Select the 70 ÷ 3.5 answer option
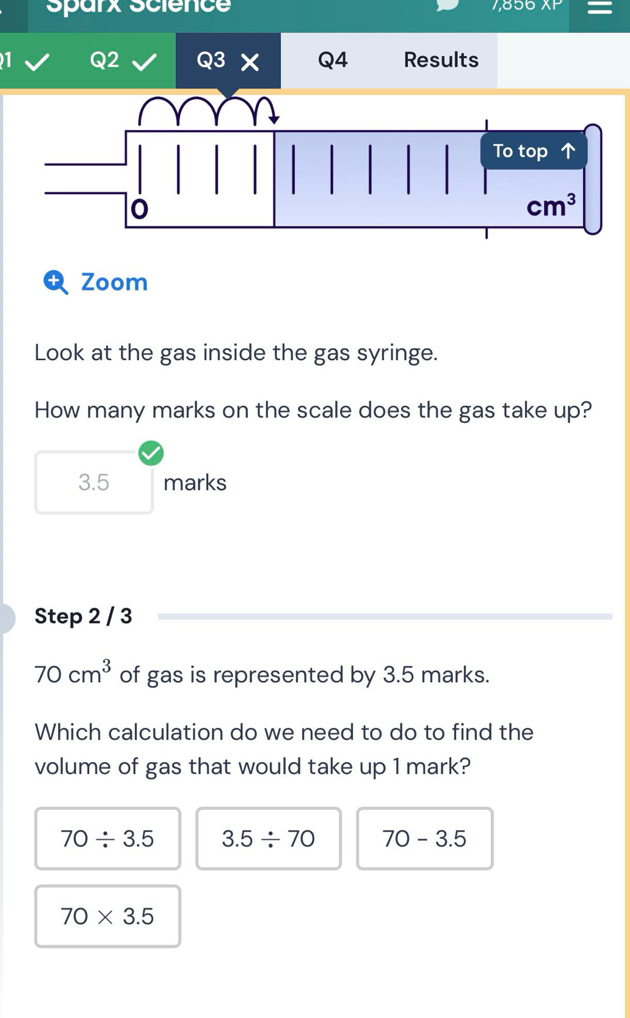This screenshot has height=1018, width=630. tap(107, 839)
